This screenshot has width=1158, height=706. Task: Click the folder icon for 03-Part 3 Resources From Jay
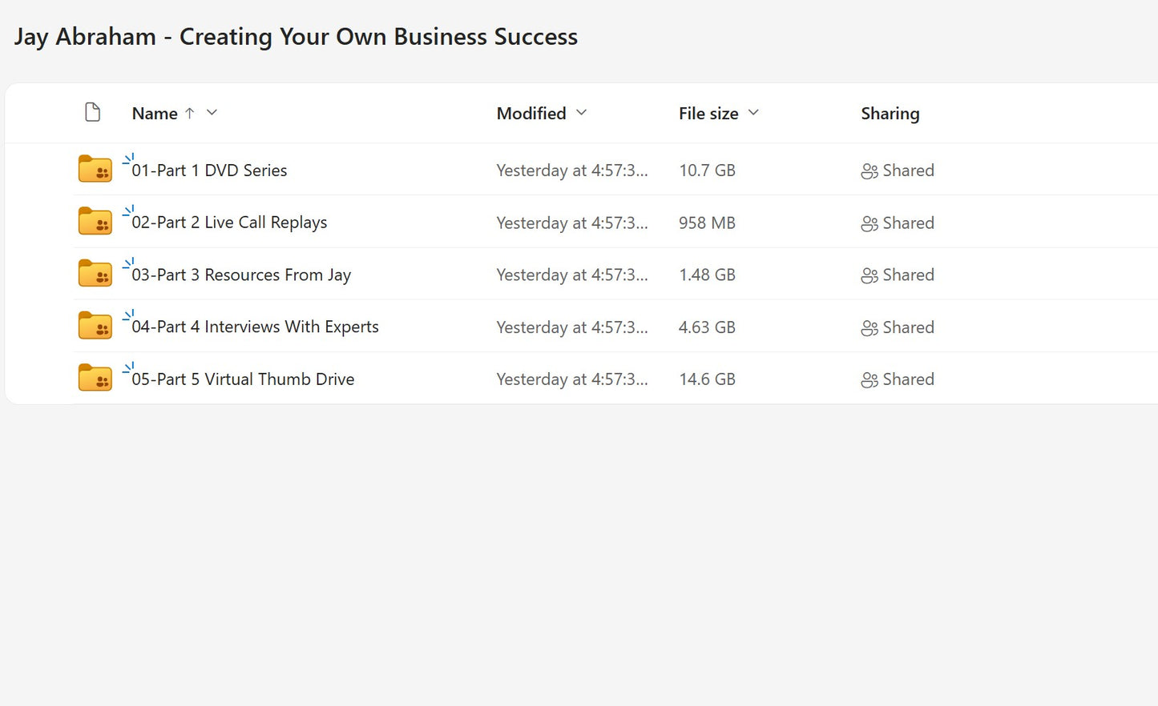point(95,274)
